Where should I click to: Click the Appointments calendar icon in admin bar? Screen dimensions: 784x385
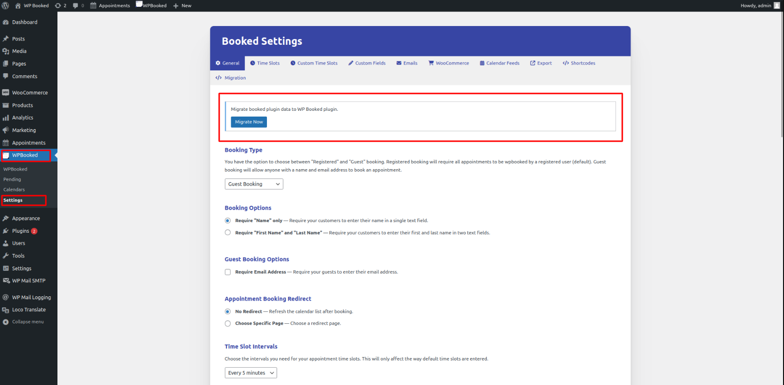pos(93,6)
